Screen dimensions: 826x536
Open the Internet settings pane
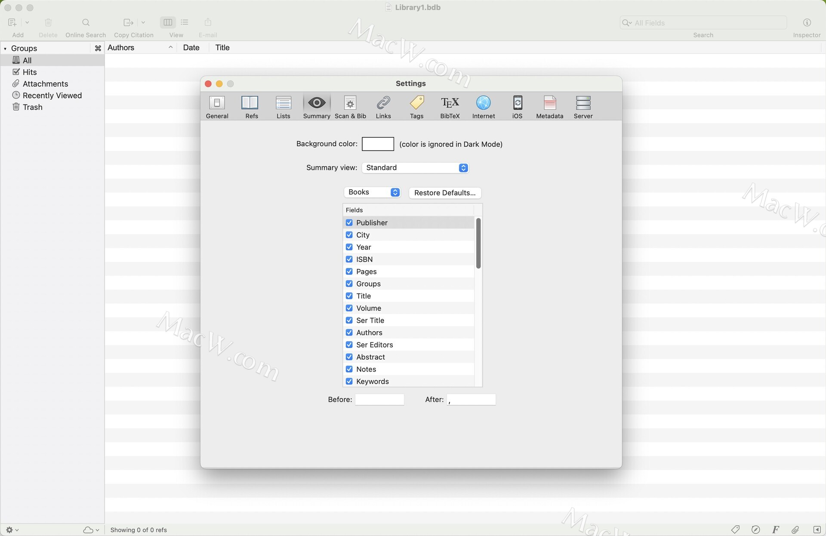tap(483, 107)
